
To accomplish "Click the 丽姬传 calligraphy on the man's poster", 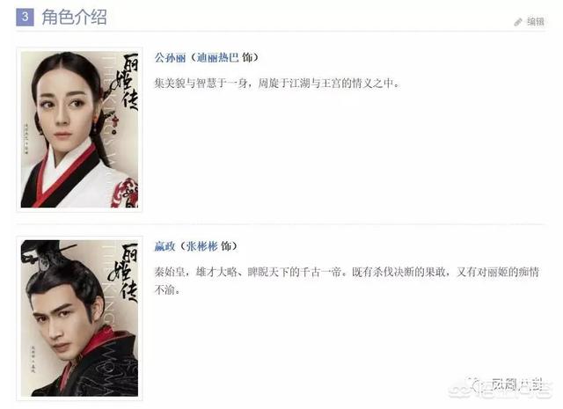I will (x=124, y=272).
